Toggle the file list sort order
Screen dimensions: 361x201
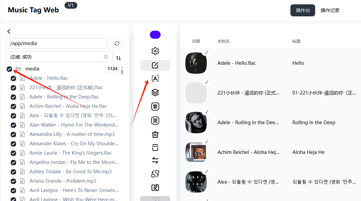point(118,58)
